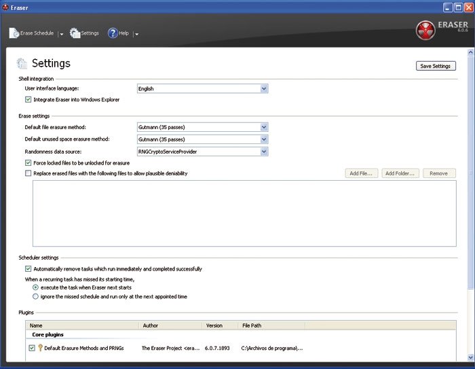Open the Erase Schedule dropdown arrow
The width and height of the screenshot is (475, 369).
[x=62, y=34]
